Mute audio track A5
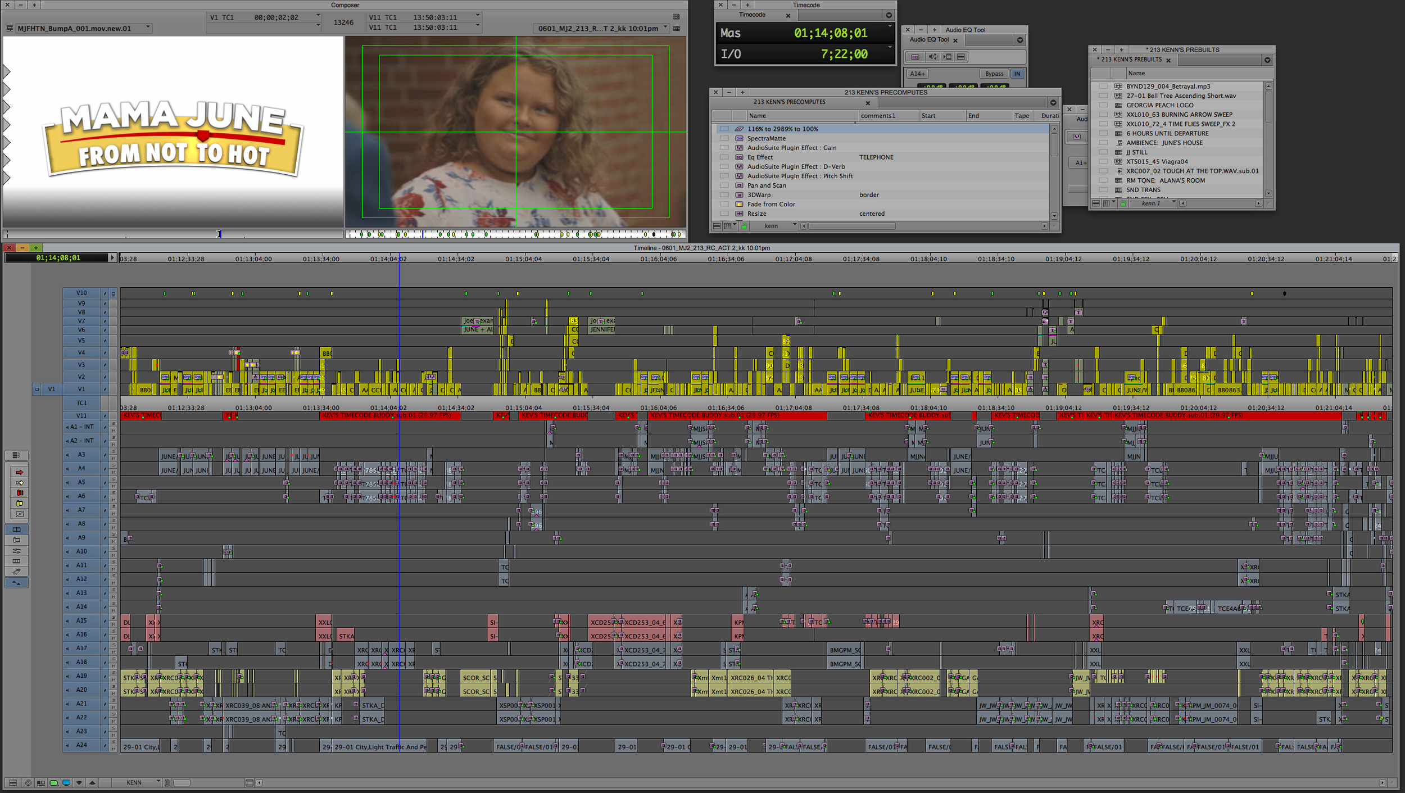Viewport: 1405px width, 793px height. [113, 486]
